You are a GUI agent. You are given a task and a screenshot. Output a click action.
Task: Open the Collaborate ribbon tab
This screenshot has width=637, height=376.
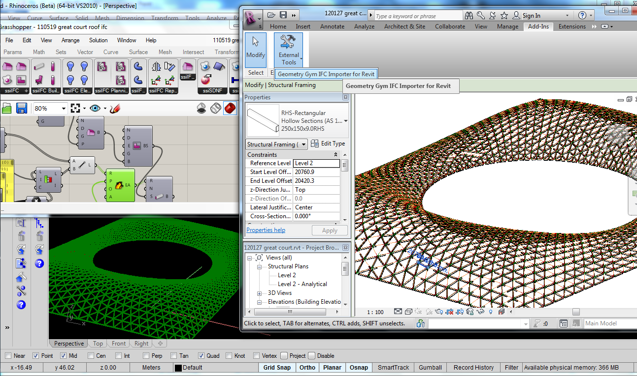[x=449, y=27]
